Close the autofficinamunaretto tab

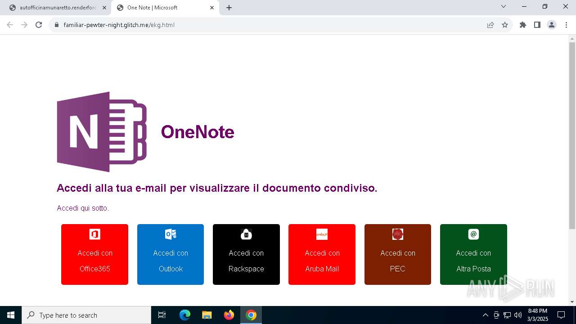(x=104, y=8)
